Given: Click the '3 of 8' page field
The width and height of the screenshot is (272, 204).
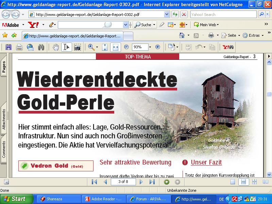Looking at the screenshot, I should 123,182.
